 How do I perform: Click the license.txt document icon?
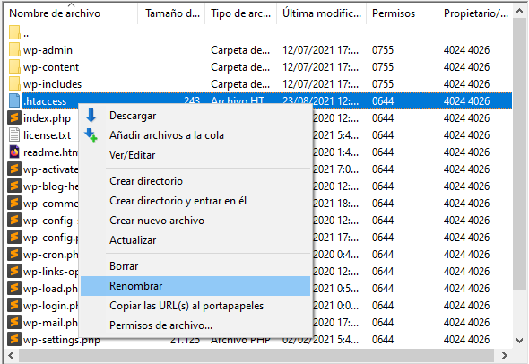click(x=14, y=135)
